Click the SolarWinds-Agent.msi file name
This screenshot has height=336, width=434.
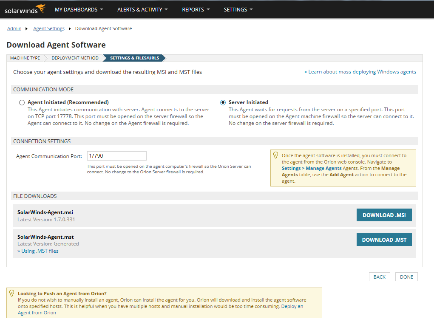click(45, 212)
